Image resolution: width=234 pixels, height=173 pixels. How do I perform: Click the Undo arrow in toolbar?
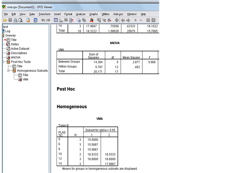(43, 20)
